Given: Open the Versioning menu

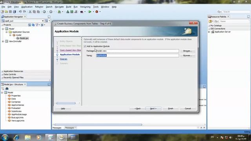Looking at the screenshot, I should 85,7.
